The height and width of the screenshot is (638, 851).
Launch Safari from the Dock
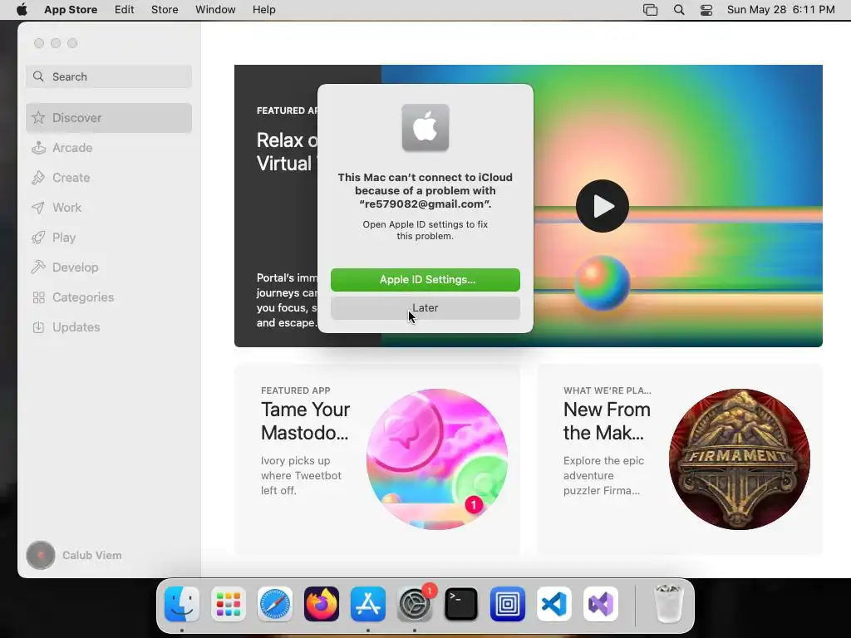[x=274, y=604]
